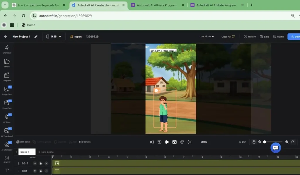Toggle lock on the Text layer
The width and height of the screenshot is (300, 175).
click(40, 171)
